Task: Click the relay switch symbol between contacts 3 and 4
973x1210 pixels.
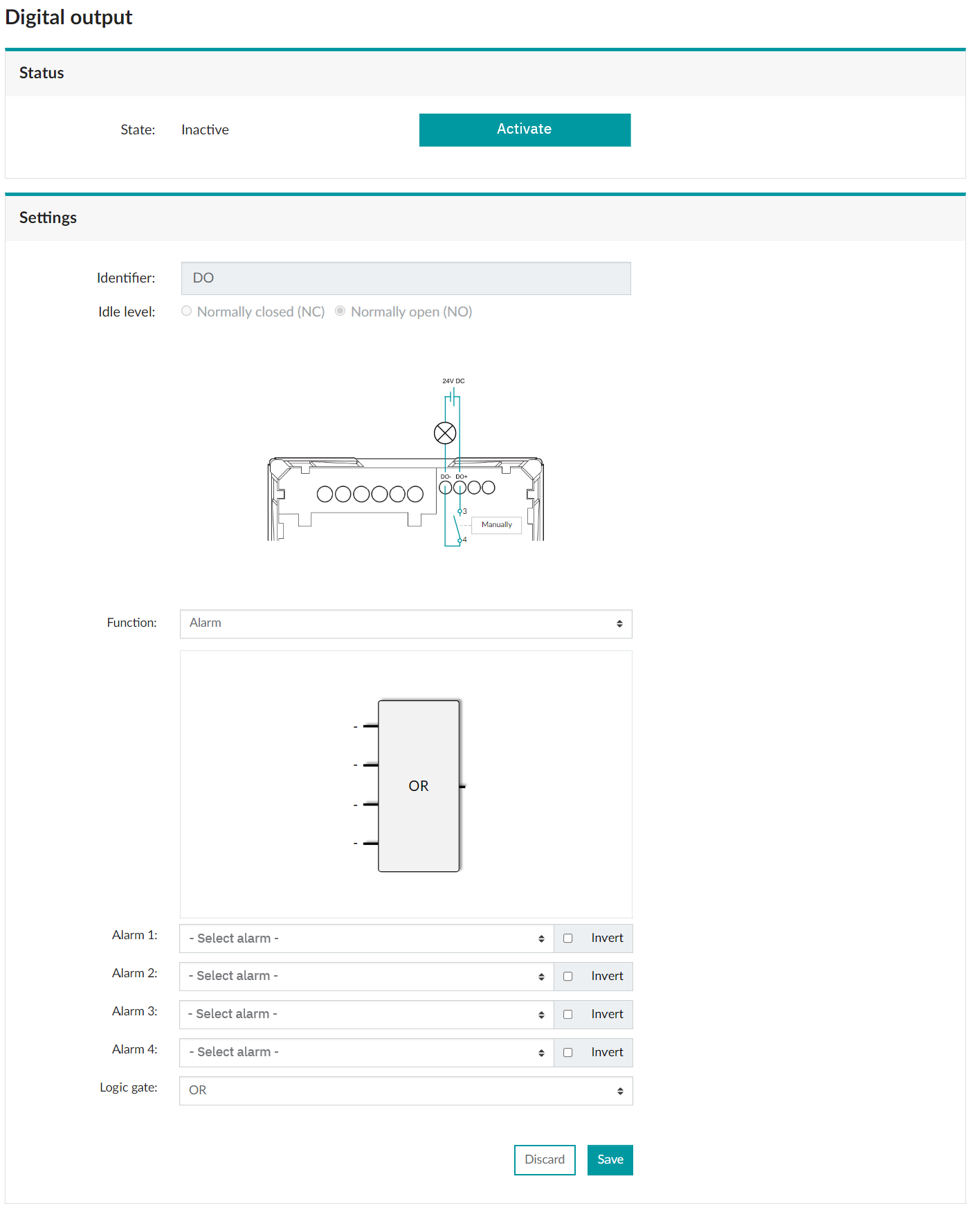Action: click(457, 526)
